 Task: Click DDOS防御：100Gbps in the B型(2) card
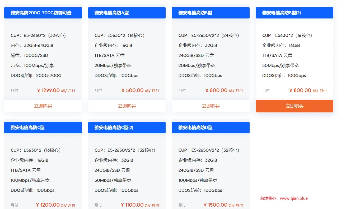click(284, 75)
